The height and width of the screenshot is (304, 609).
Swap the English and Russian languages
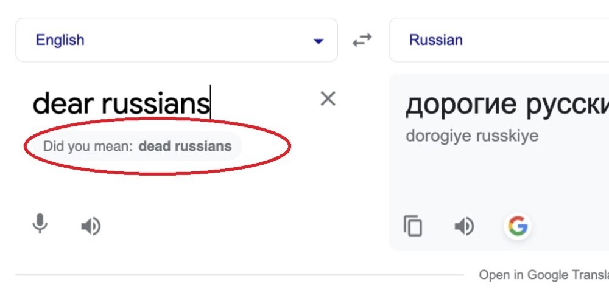[362, 40]
